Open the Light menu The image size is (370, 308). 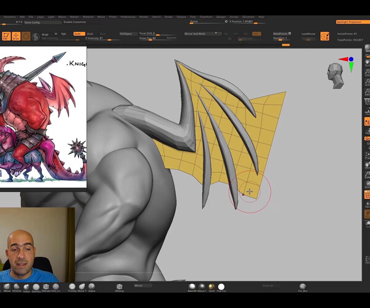51,17
